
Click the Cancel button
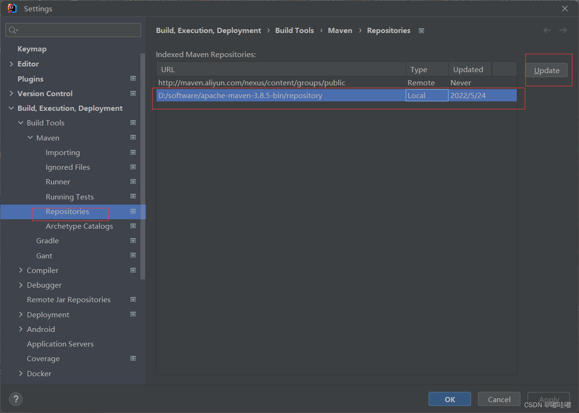pos(499,399)
